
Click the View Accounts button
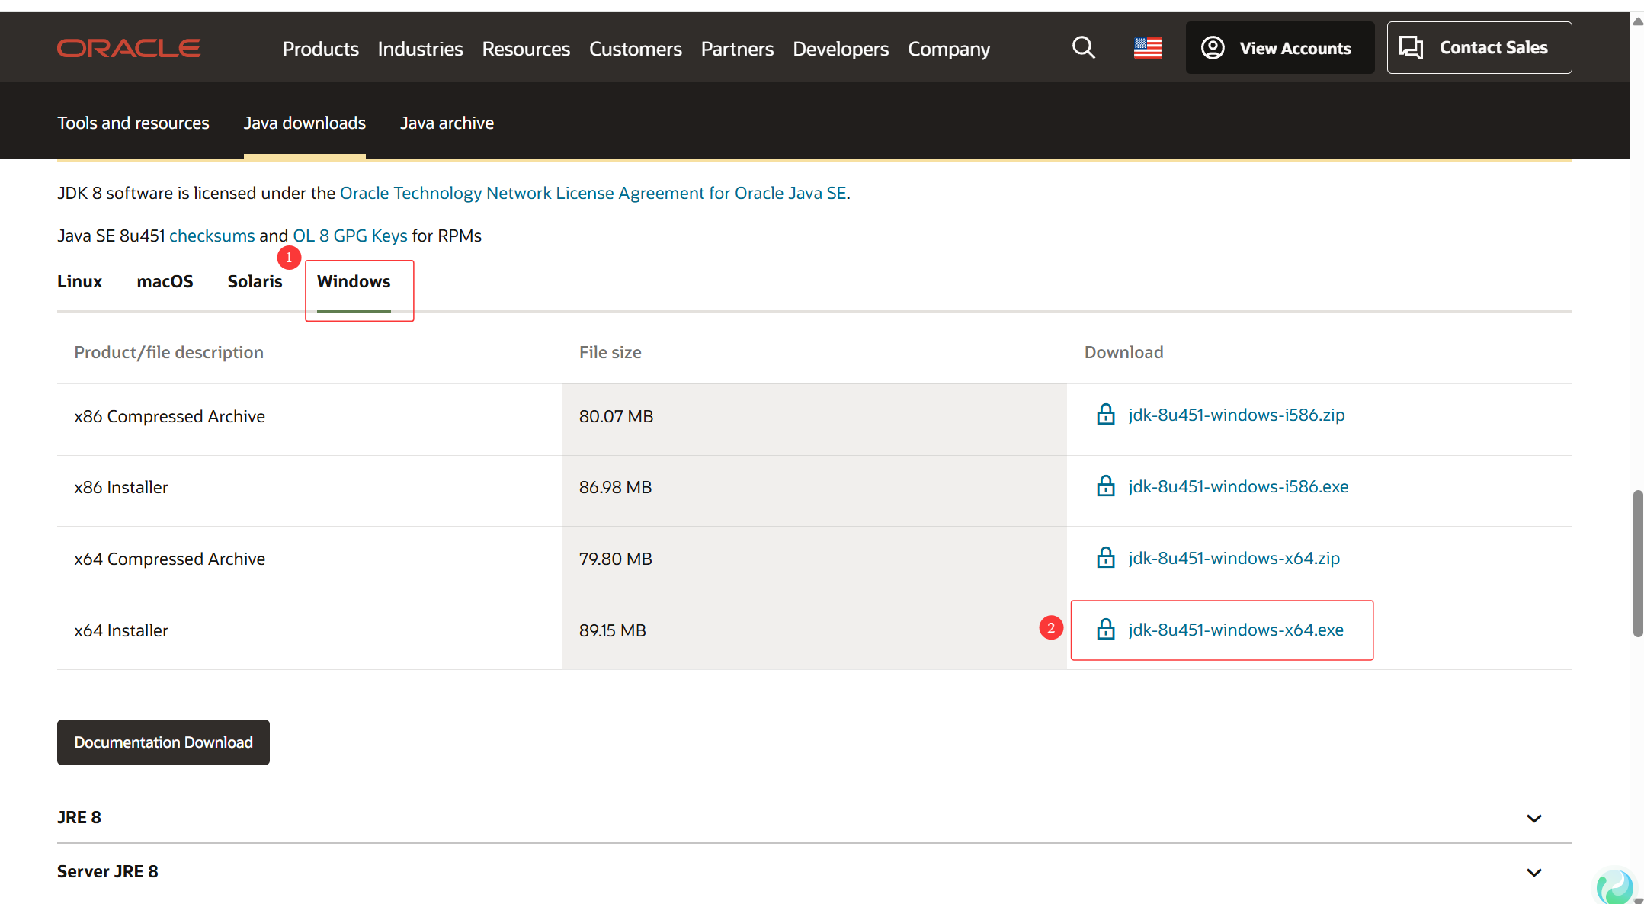(1280, 48)
